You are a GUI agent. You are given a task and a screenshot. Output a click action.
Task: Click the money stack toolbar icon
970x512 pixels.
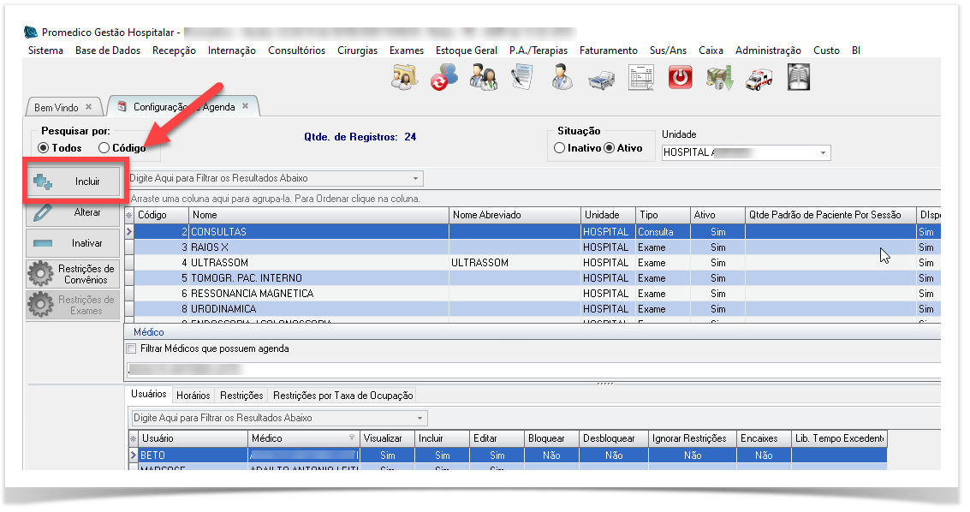(719, 79)
